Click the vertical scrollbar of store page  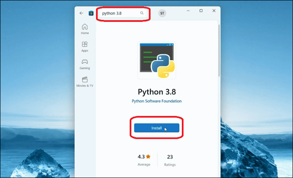click(x=219, y=50)
